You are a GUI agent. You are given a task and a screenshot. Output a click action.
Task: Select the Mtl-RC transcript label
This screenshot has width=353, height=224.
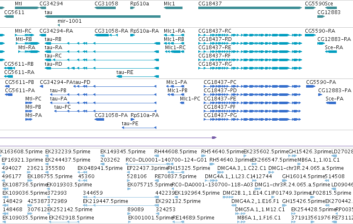pyautogui.click(x=23, y=31)
